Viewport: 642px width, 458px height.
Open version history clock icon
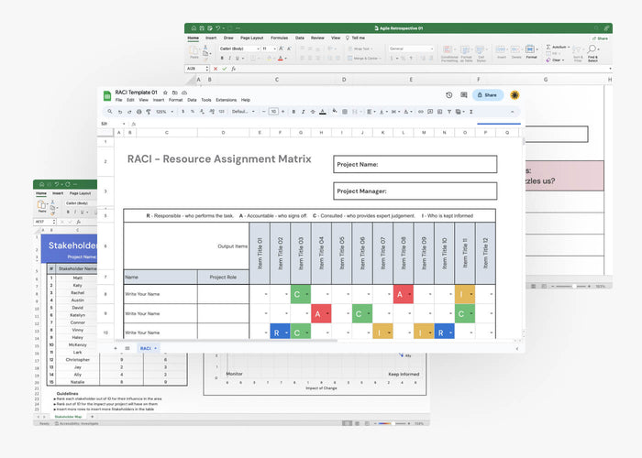point(448,95)
